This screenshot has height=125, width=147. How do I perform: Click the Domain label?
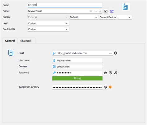pos(23,66)
